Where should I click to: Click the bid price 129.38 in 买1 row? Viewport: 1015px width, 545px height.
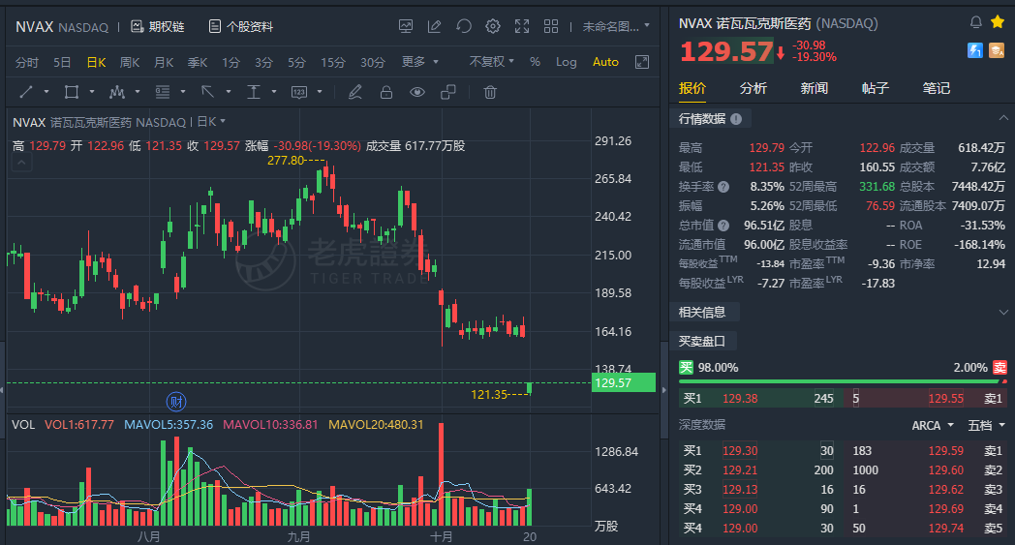[740, 399]
